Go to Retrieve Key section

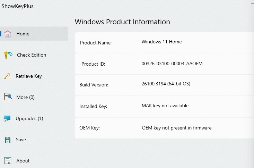29,76
